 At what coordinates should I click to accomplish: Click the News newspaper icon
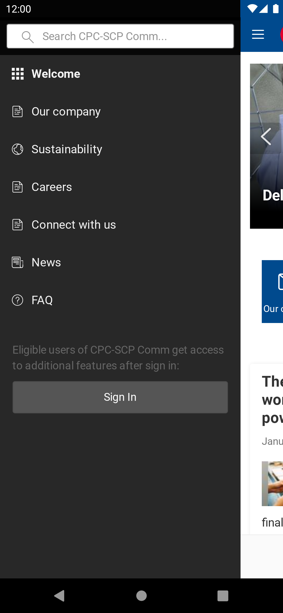pos(18,262)
